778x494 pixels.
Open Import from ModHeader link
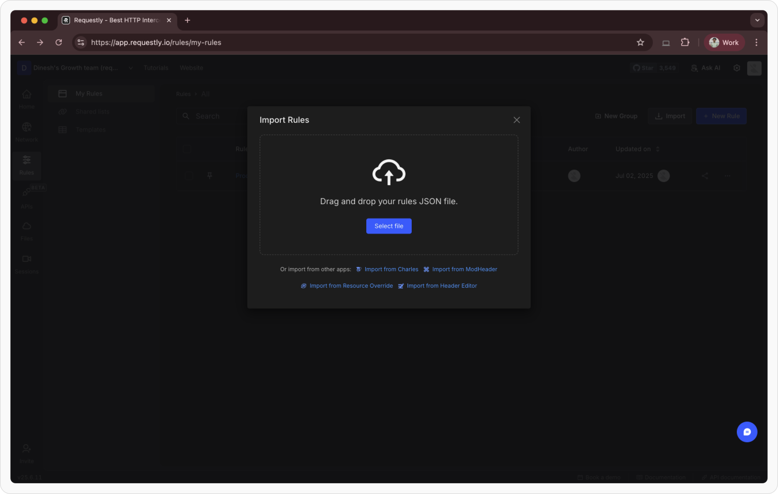464,269
